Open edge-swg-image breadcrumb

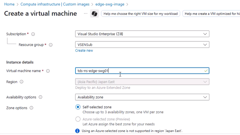tap(110, 4)
